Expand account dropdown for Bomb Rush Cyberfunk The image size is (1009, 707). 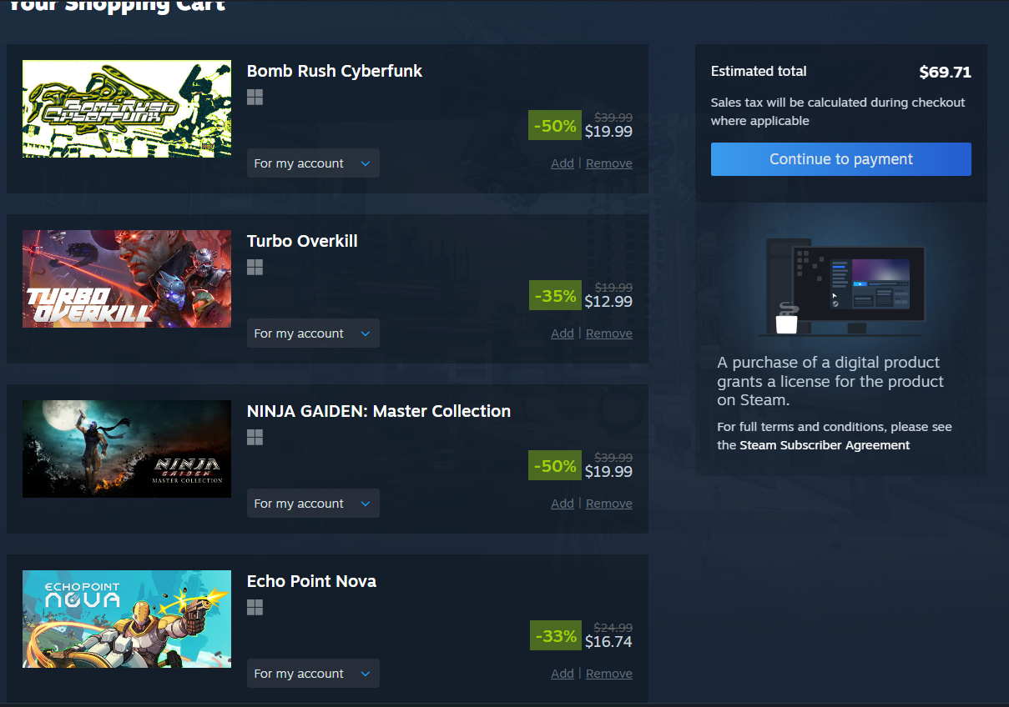click(313, 163)
